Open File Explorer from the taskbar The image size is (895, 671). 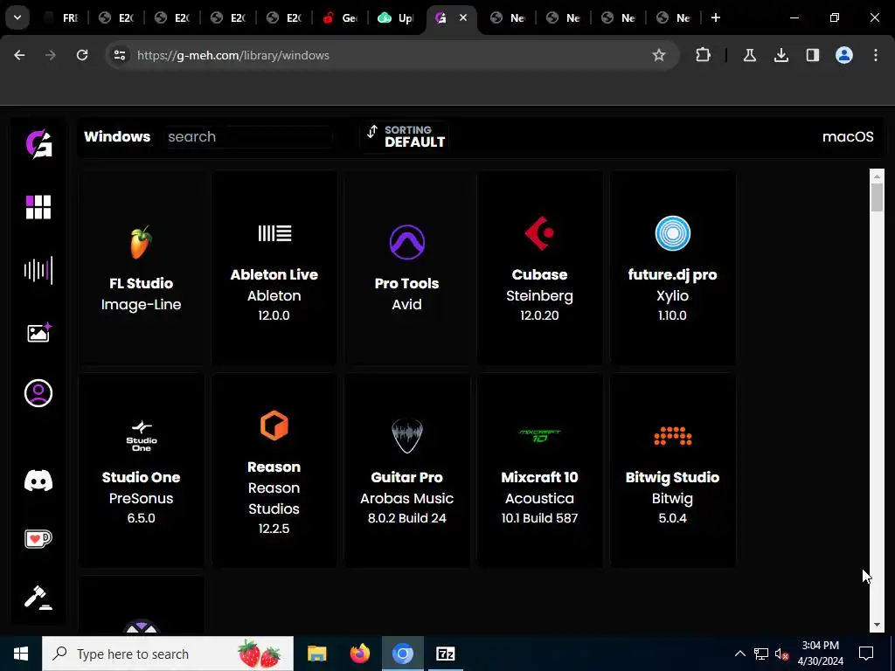316,654
